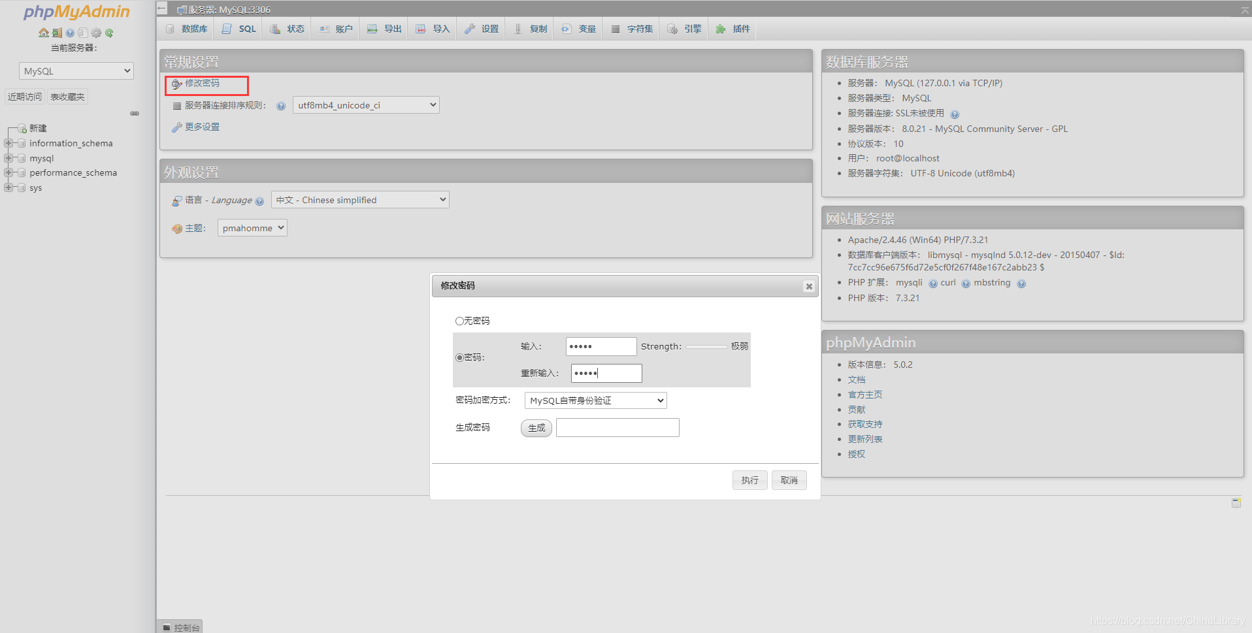Expand the mysql database tree node
Image resolution: width=1252 pixels, height=633 pixels.
tap(8, 158)
